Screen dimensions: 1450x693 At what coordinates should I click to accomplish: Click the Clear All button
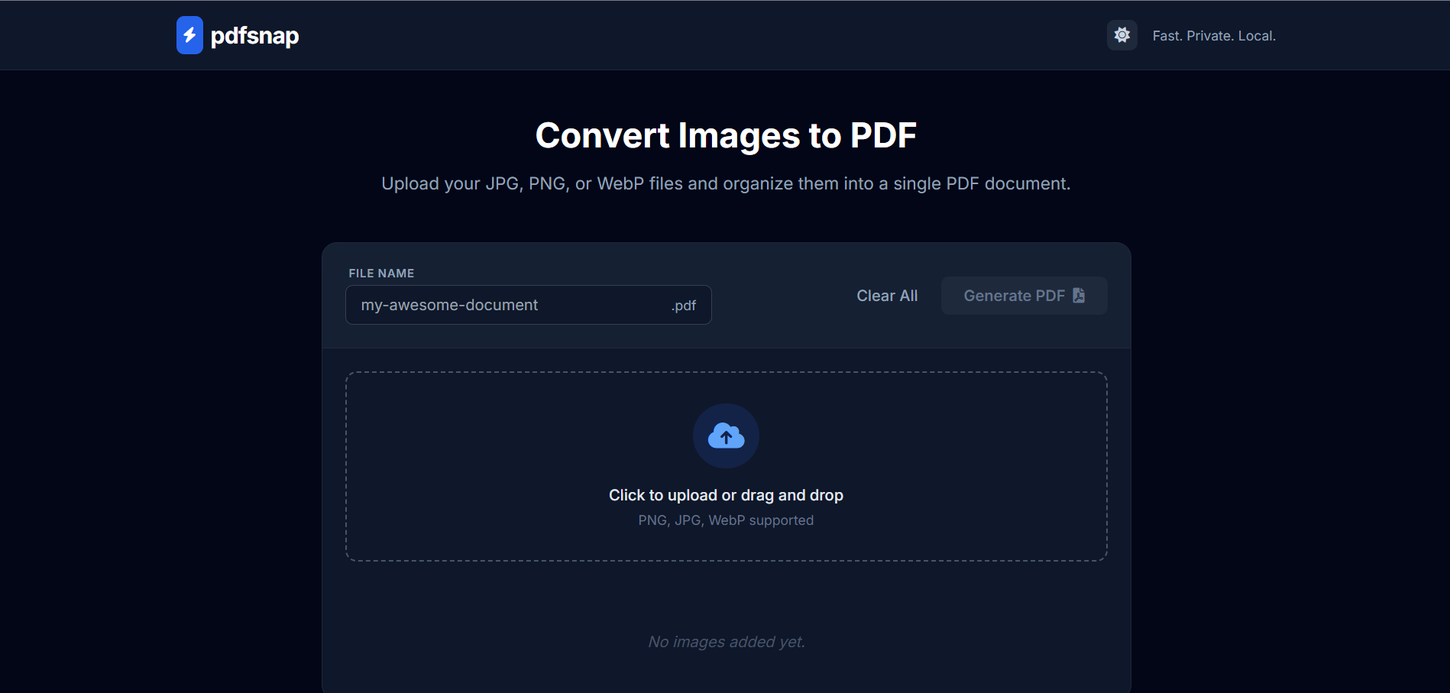coord(887,296)
